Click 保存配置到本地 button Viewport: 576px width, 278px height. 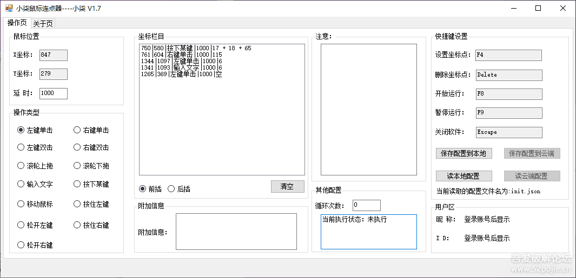tap(464, 153)
